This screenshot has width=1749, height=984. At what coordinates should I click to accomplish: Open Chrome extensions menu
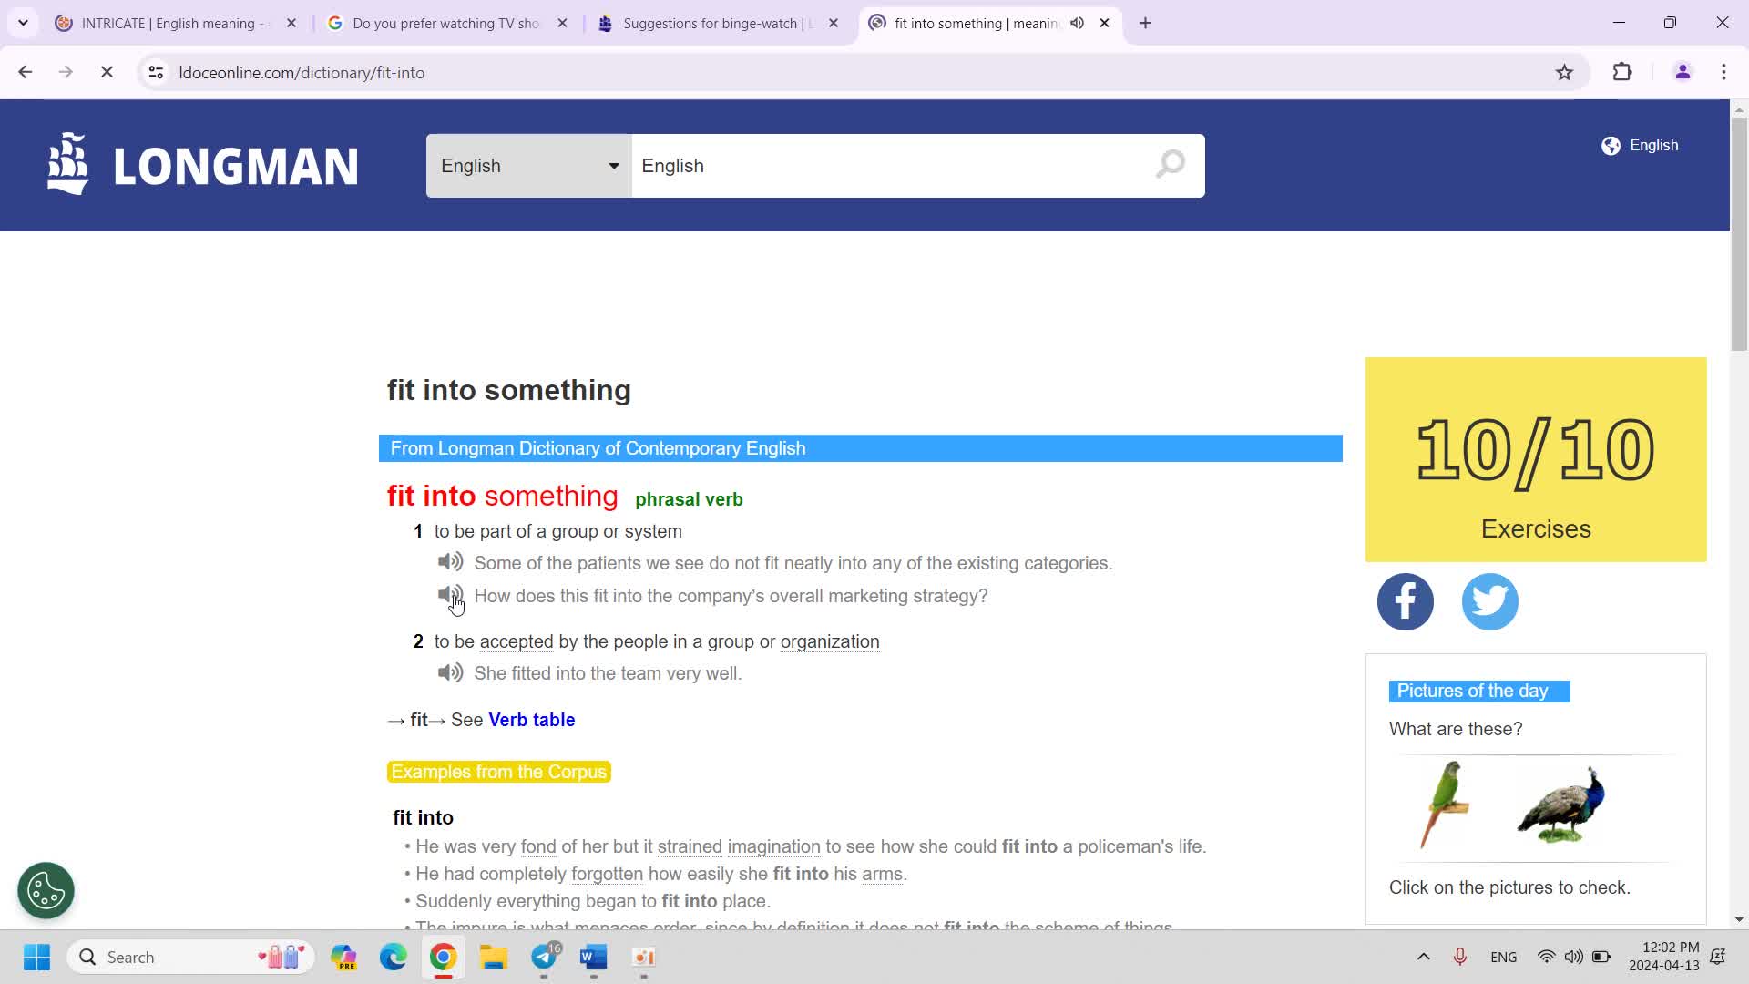1622,72
